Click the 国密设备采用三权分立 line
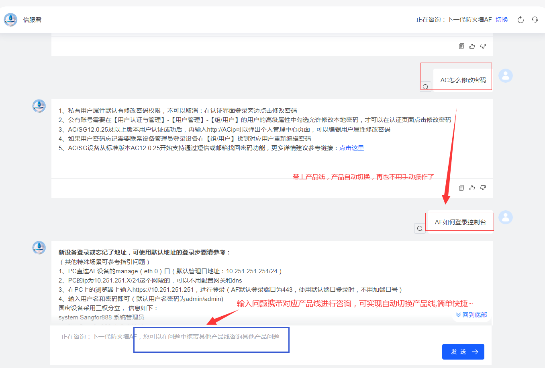This screenshot has width=545, height=368. (108, 308)
